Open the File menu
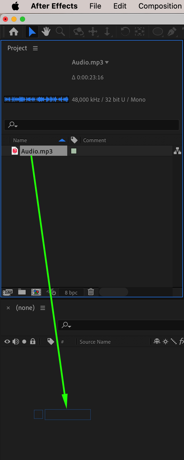 click(x=95, y=6)
